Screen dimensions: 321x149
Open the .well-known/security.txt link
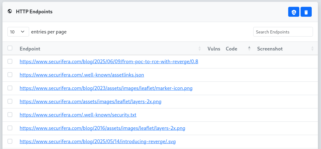click(78, 115)
